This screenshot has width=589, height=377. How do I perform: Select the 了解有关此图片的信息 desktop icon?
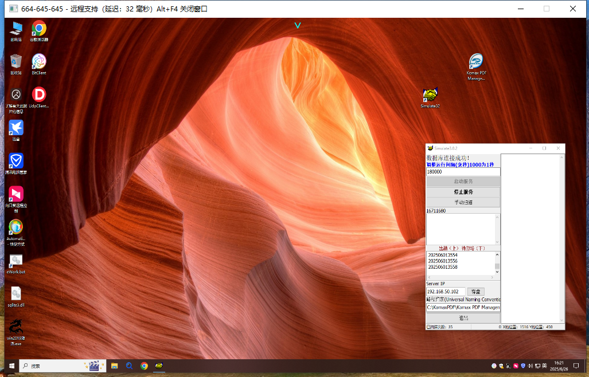[x=16, y=100]
